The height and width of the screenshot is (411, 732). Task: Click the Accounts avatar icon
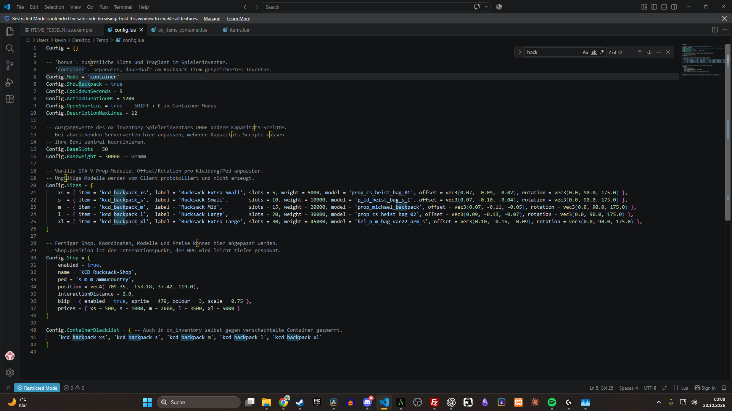click(10, 356)
